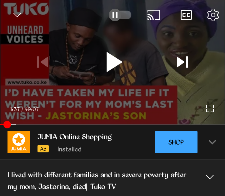Enter fullscreen mode
The width and height of the screenshot is (225, 196).
(210, 108)
